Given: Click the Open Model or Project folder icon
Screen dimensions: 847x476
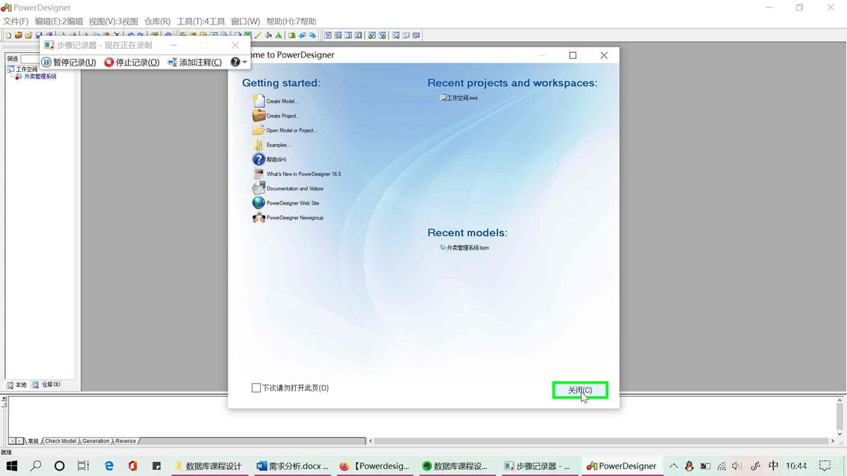Looking at the screenshot, I should click(259, 130).
